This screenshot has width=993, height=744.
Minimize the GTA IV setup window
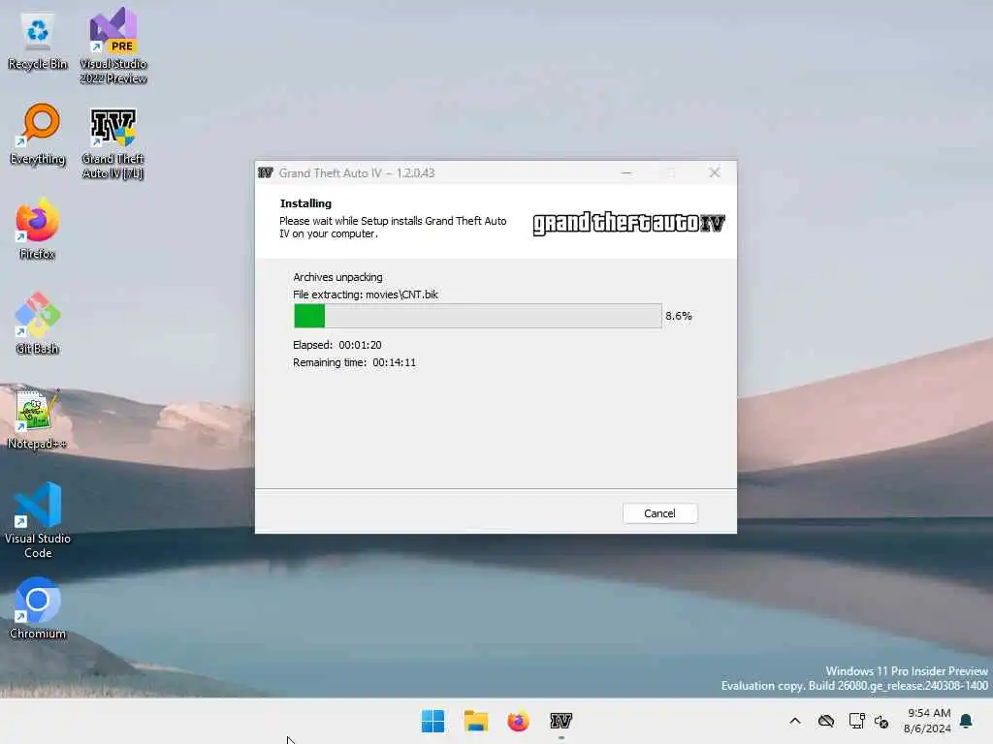point(626,172)
